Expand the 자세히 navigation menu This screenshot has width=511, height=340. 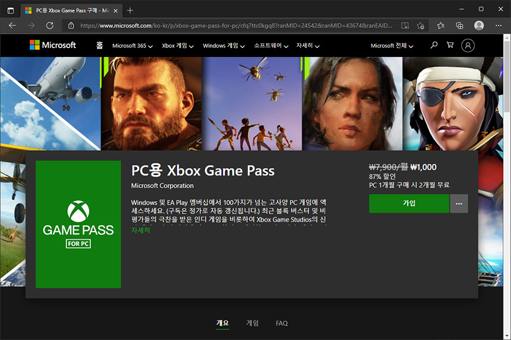click(308, 46)
